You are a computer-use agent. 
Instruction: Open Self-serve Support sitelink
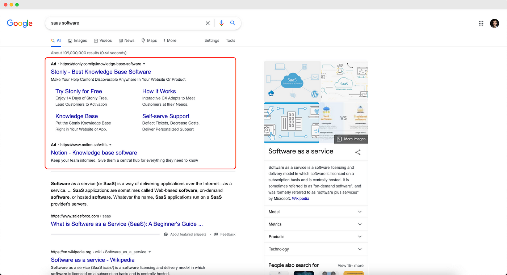[166, 116]
